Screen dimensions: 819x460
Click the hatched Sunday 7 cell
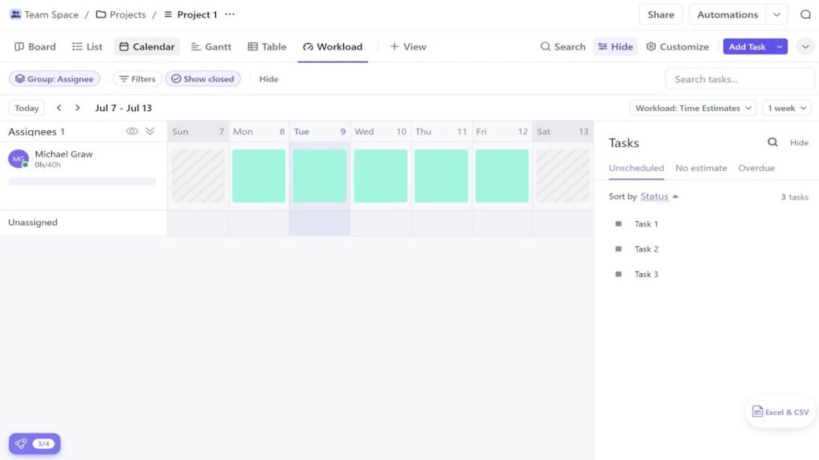198,176
